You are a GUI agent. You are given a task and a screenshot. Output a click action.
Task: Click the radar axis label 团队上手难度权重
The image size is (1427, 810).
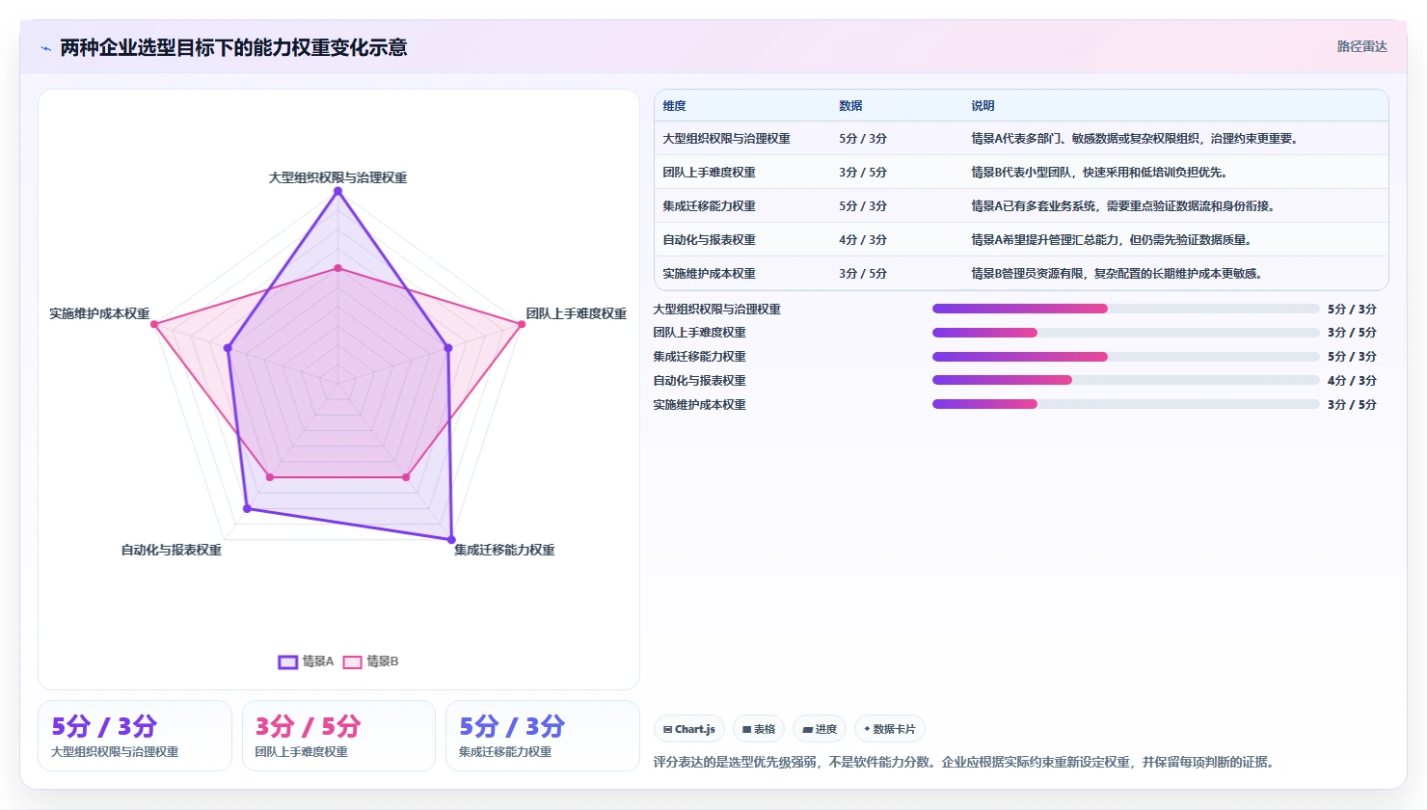point(577,313)
